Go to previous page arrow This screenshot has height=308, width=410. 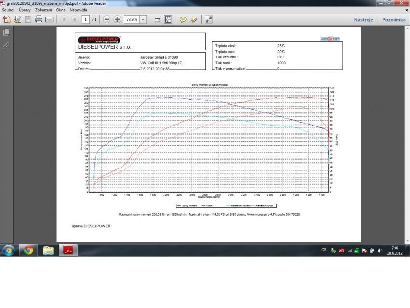coord(64,19)
